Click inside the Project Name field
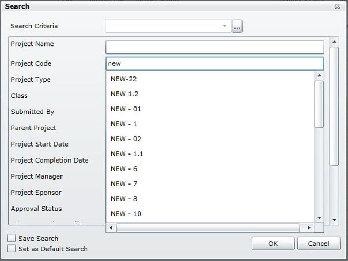Screen dimensions: 348x261 click(215, 47)
